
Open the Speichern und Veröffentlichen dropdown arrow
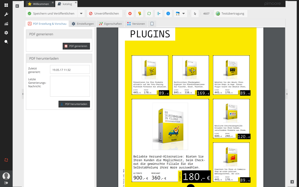tap(81, 13)
